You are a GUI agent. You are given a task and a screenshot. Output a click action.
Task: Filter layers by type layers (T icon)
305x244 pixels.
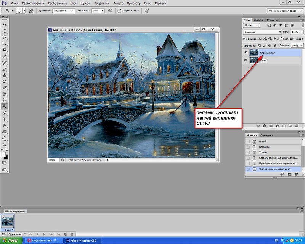(x=280, y=25)
